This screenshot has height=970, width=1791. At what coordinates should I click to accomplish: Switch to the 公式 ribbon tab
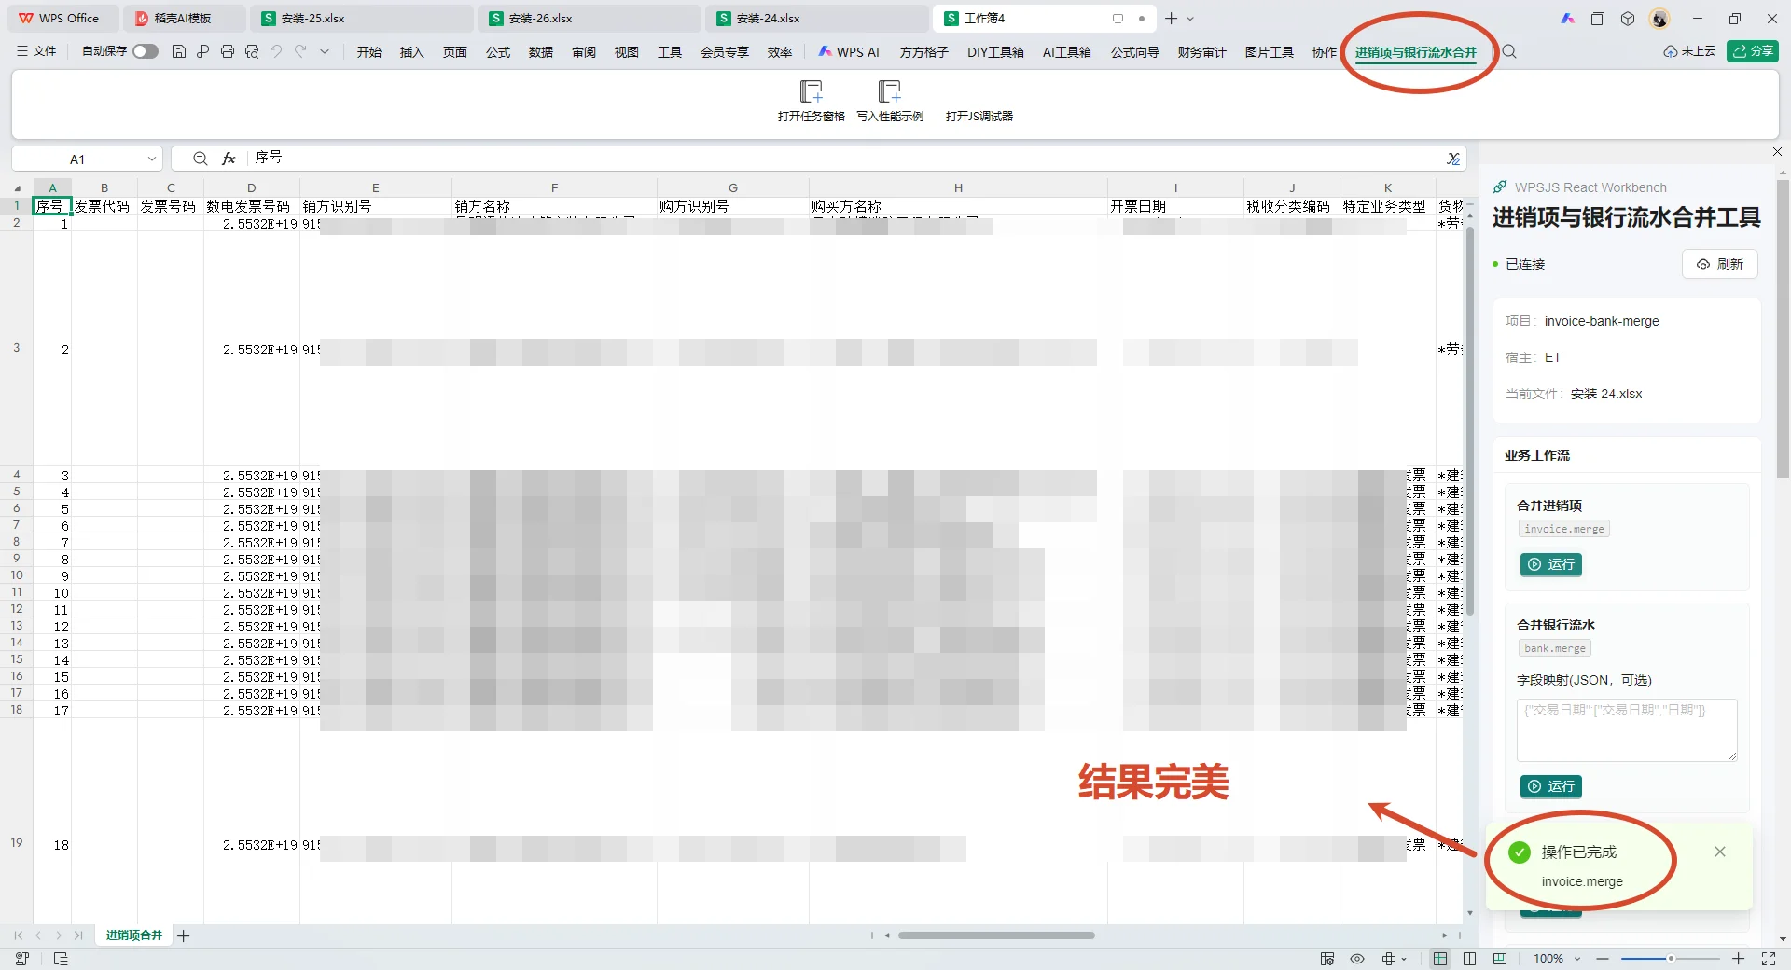tap(497, 52)
